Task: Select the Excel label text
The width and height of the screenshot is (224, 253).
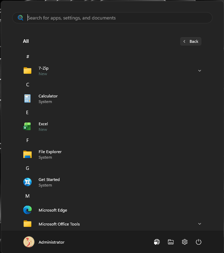Action: click(x=43, y=124)
